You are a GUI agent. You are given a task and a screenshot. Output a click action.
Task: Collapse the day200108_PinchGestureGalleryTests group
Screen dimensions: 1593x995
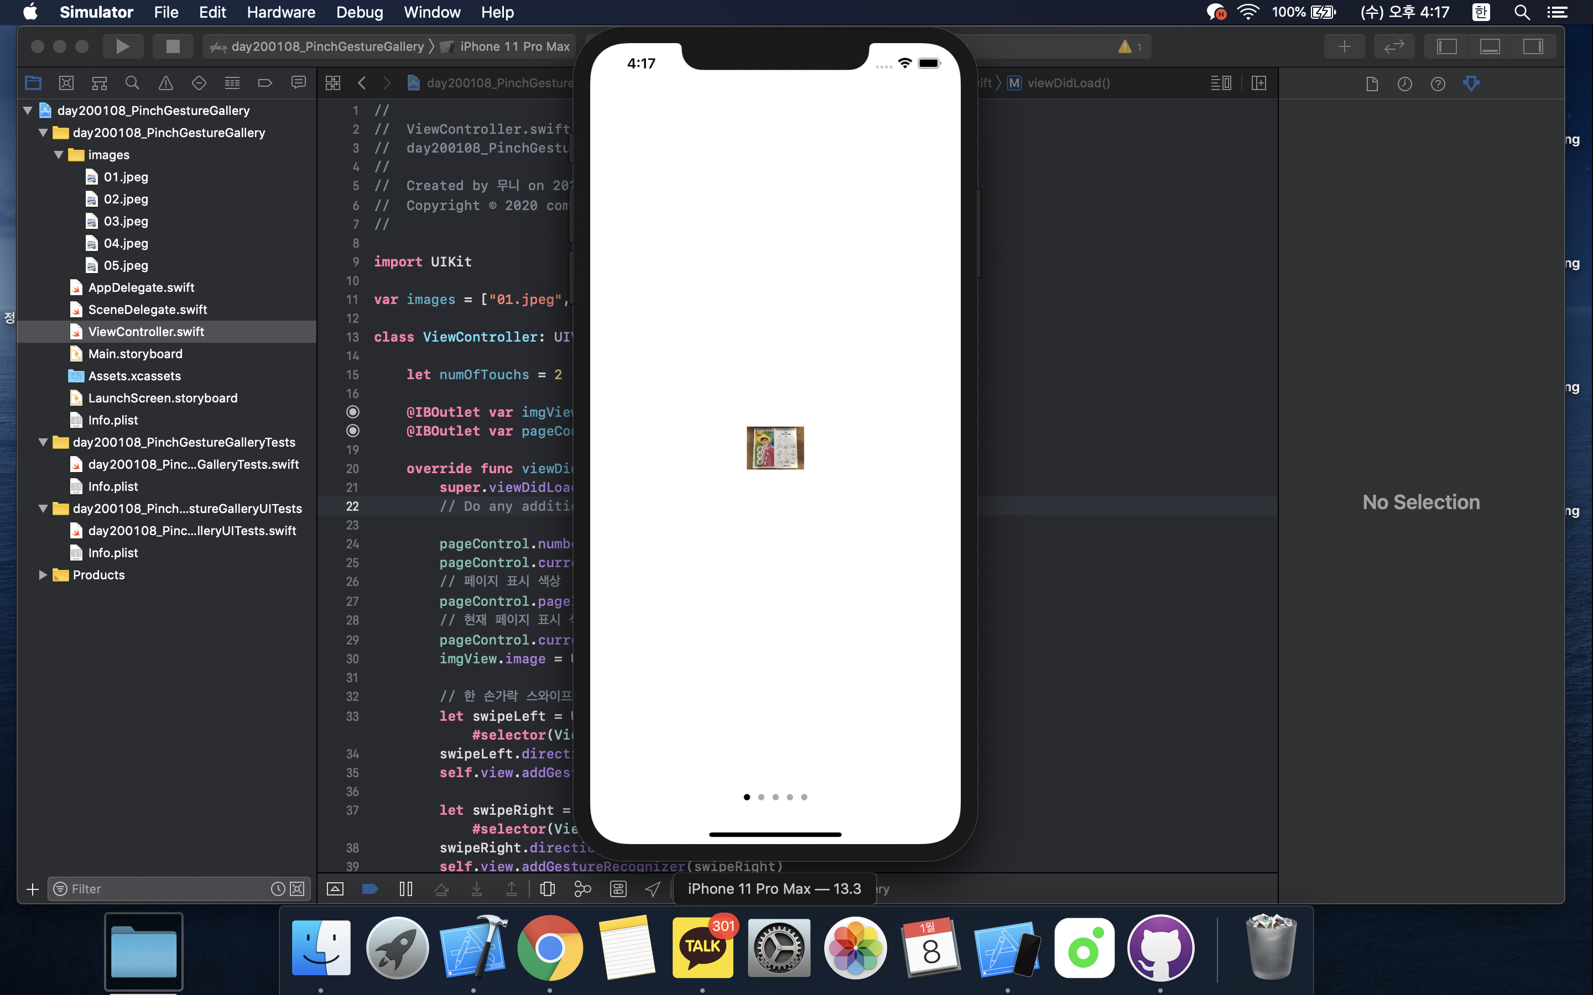tap(43, 442)
